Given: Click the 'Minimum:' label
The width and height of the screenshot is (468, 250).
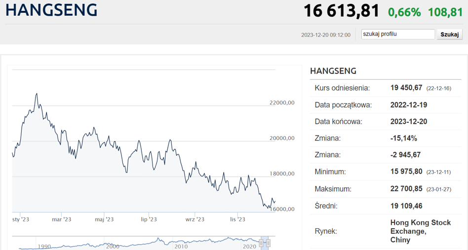Looking at the screenshot, I should tap(330, 172).
